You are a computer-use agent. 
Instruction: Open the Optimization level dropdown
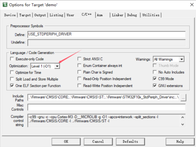click(x=57, y=66)
